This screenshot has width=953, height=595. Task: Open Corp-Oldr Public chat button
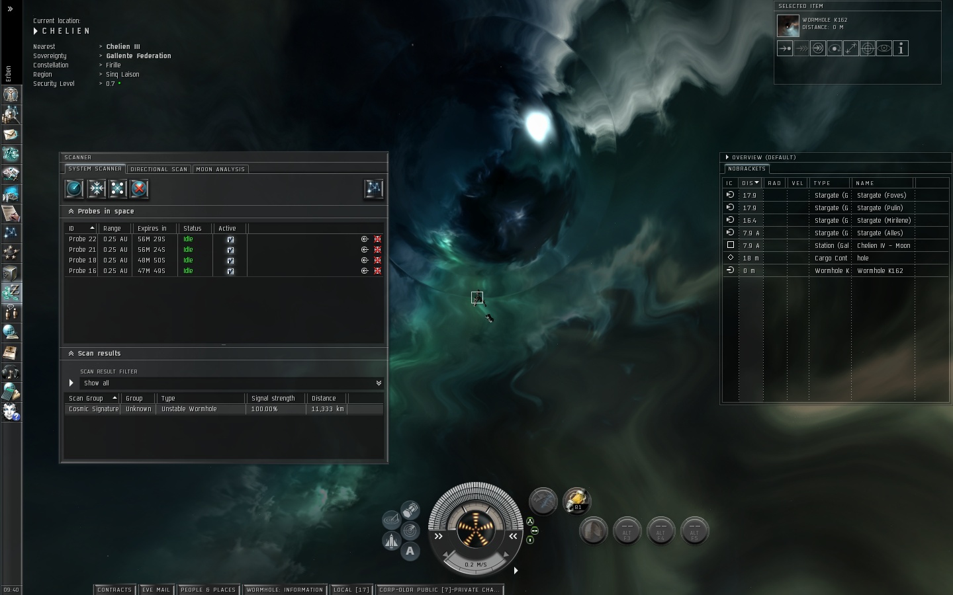click(440, 590)
